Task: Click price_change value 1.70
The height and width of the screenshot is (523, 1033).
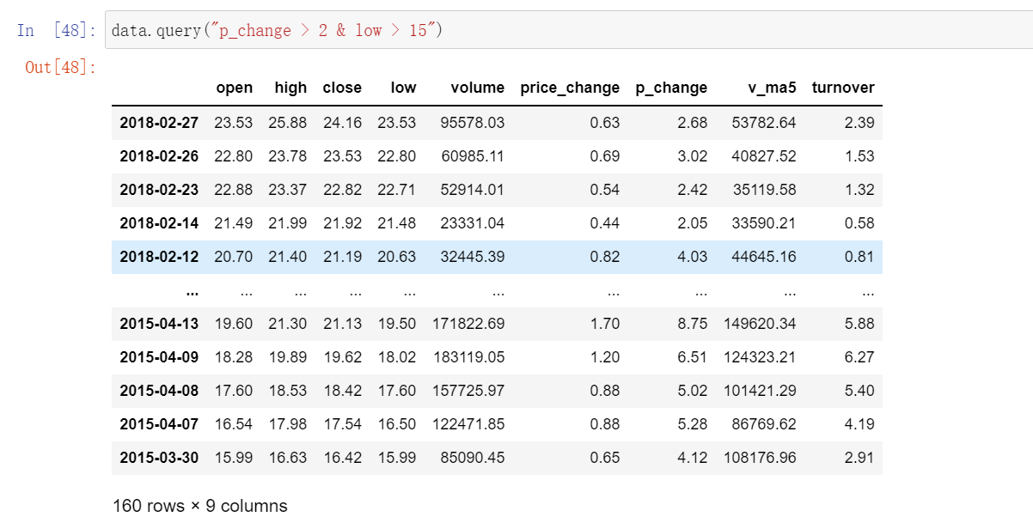Action: 605,324
